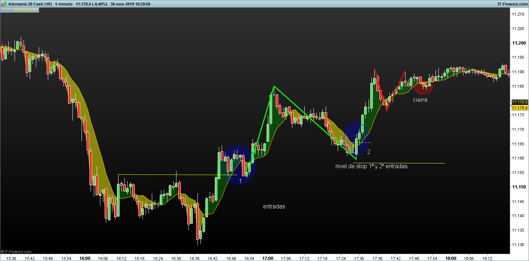Select the 'Alemania 30 Cash (1€)' instrument name
This screenshot has height=261, width=529.
tap(30, 4)
